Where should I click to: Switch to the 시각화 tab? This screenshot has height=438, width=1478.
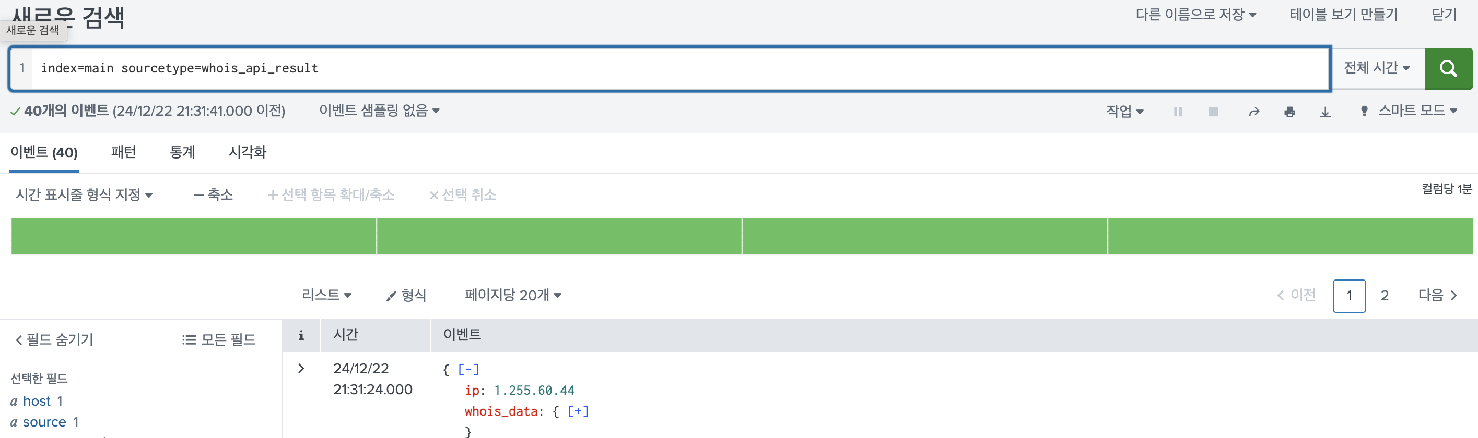[x=247, y=152]
